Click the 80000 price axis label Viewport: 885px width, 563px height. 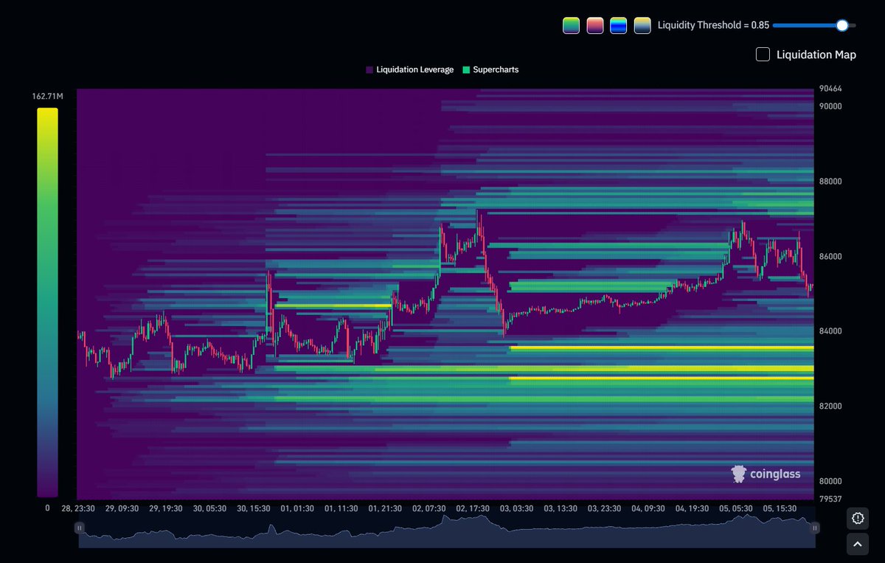[x=830, y=483]
